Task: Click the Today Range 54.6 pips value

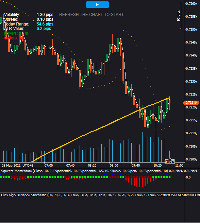Action: coord(45,24)
